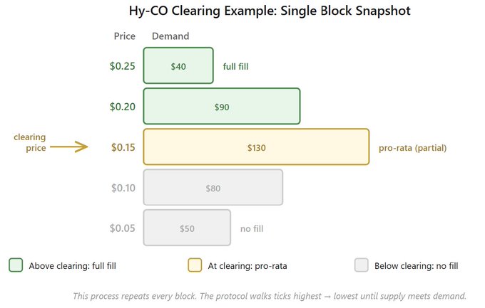Select the $90 demand bar

tap(222, 107)
